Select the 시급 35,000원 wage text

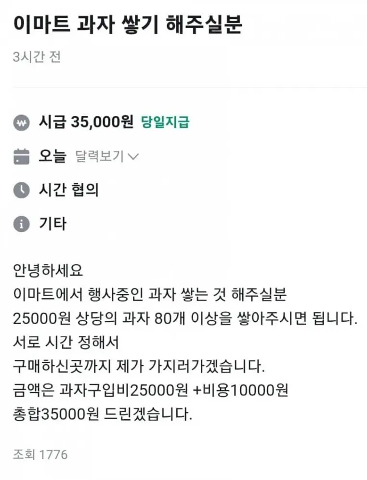(86, 123)
